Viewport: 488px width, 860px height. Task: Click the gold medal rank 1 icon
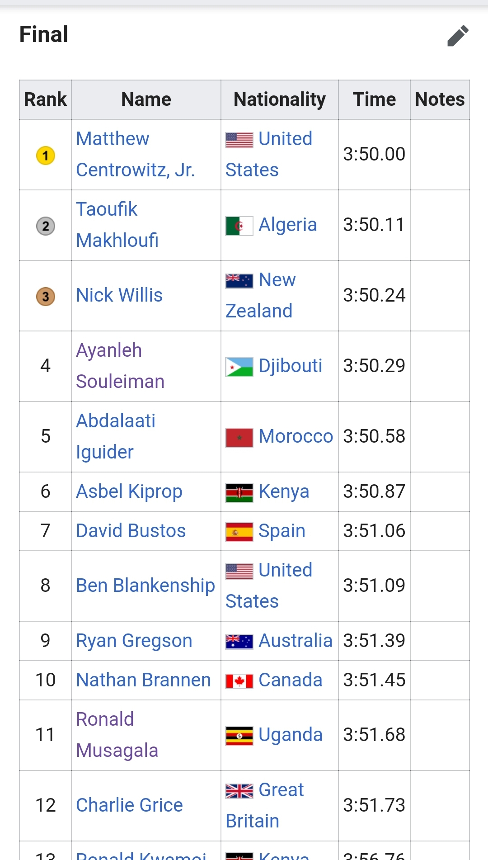tap(46, 156)
